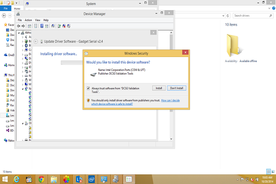276x184 pixels.
Task: Collapse the Abhis computer root node
Action: tap(19, 33)
